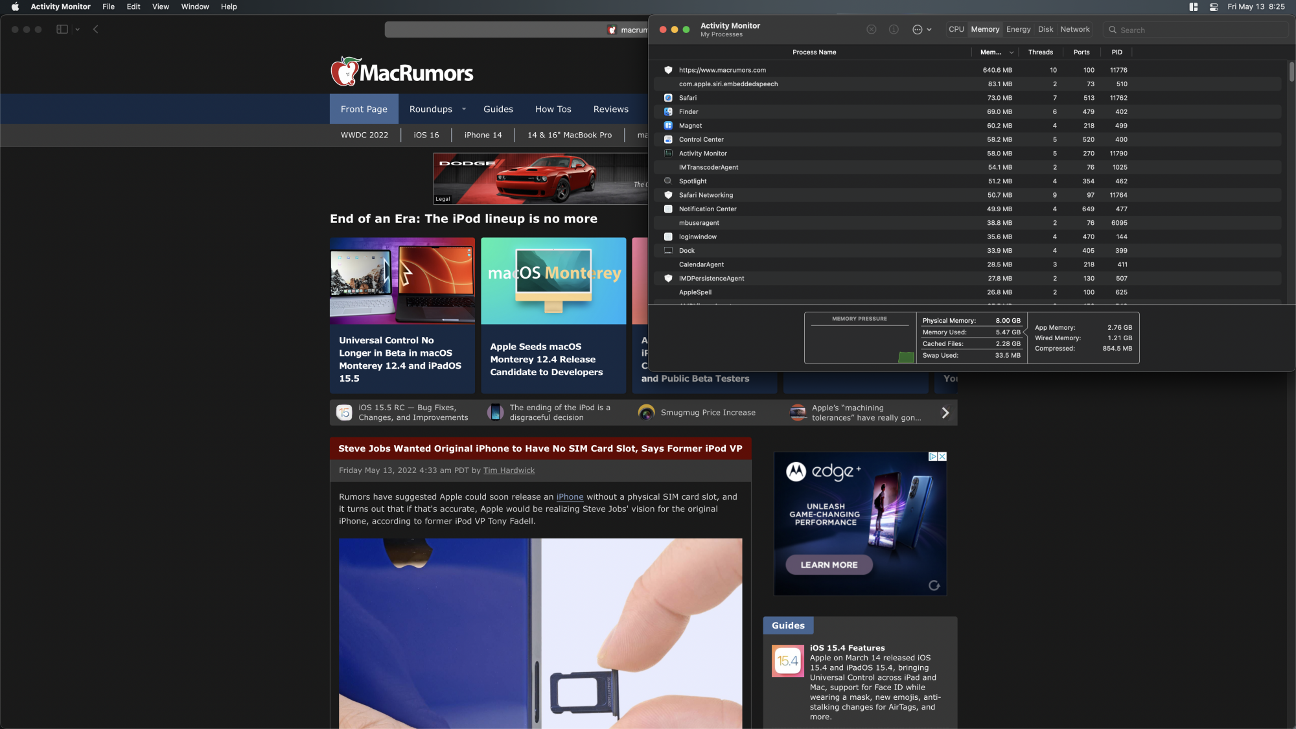This screenshot has width=1296, height=729.
Task: Switch to the CPU tab
Action: pyautogui.click(x=956, y=30)
